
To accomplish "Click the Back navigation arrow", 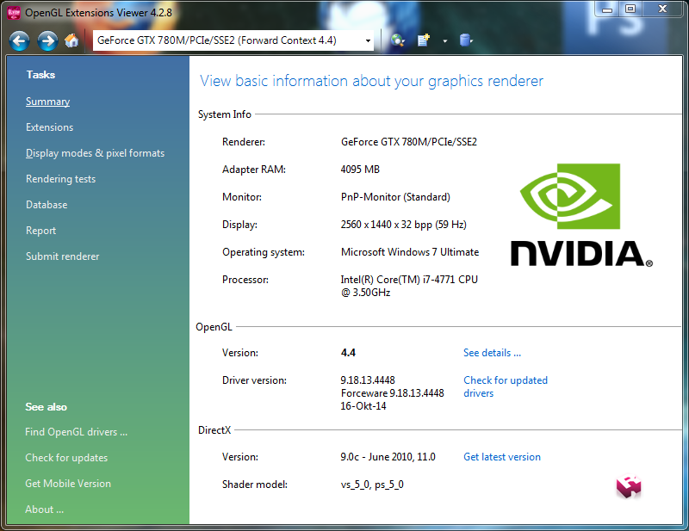I will 20,40.
